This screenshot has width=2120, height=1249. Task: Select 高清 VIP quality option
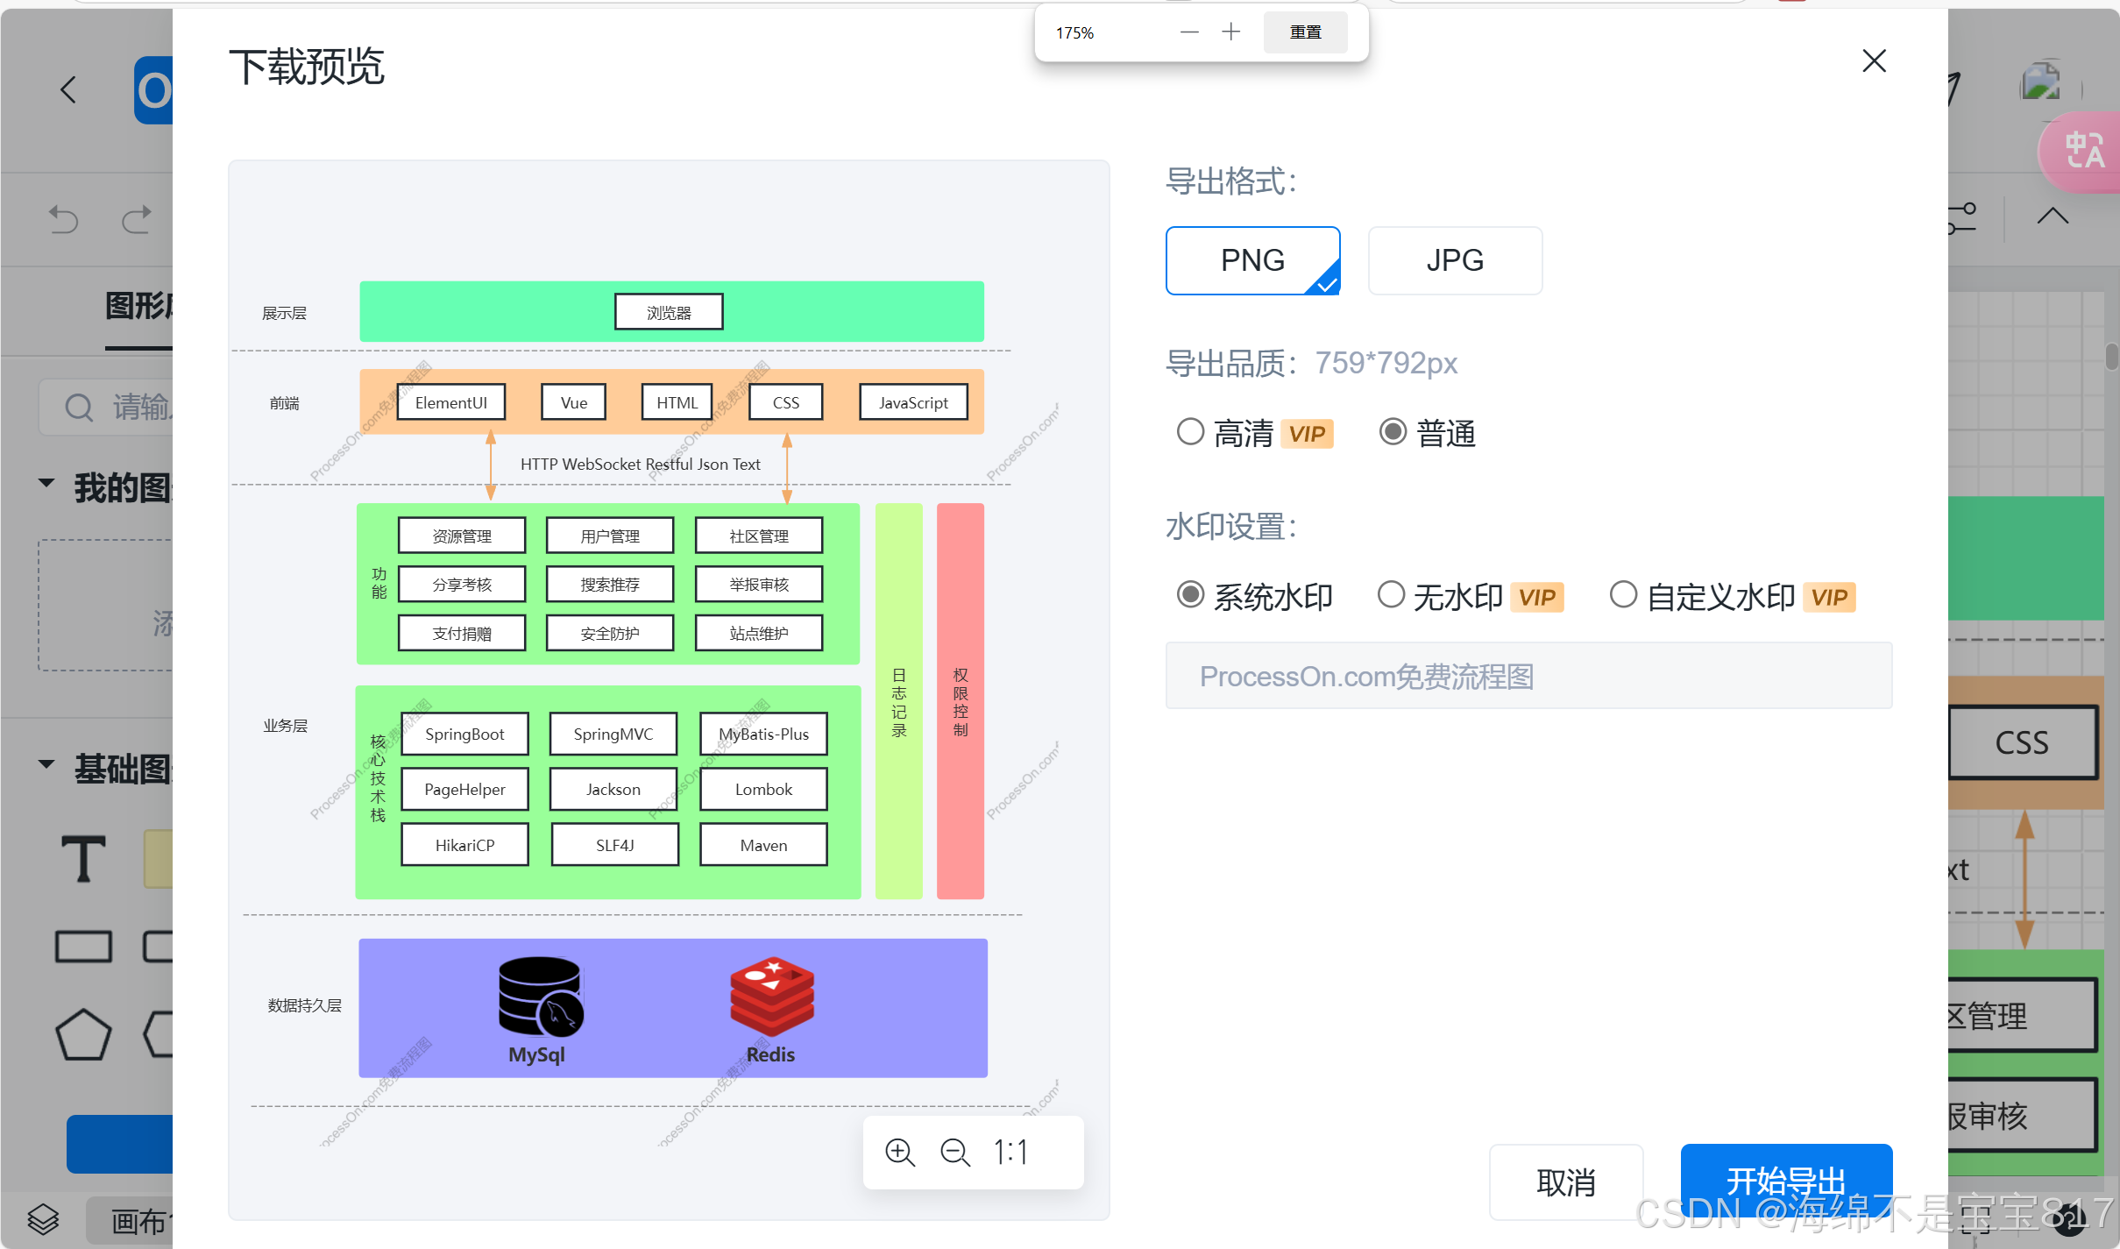(x=1190, y=432)
